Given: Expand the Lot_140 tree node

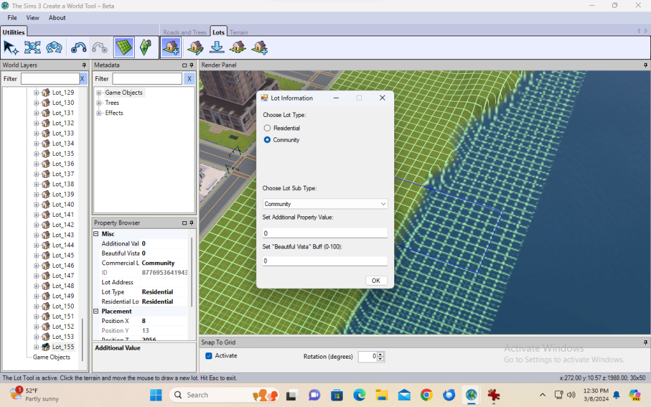Looking at the screenshot, I should 37,205.
